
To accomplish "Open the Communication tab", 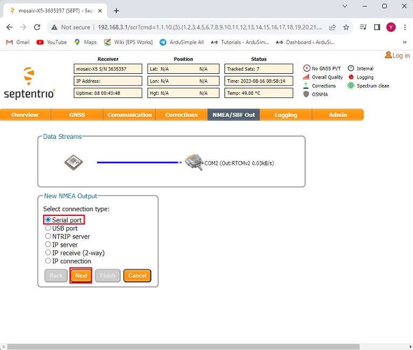I will pyautogui.click(x=130, y=115).
